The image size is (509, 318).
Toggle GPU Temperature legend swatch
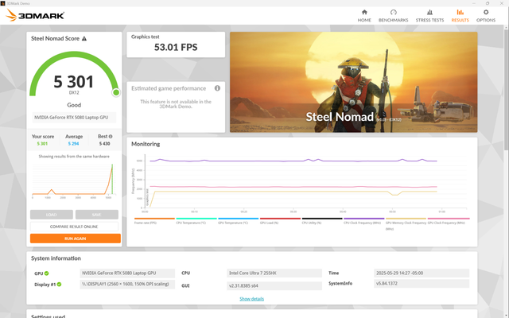(x=239, y=219)
